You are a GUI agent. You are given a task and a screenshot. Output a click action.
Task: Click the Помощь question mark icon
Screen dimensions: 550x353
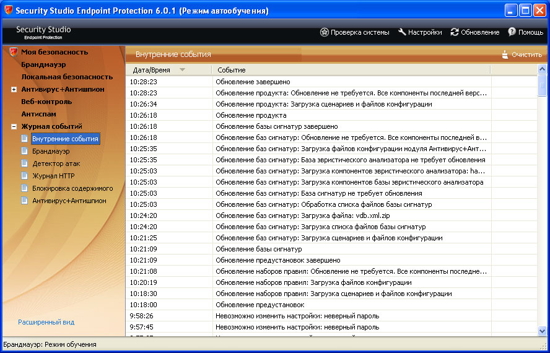(512, 32)
